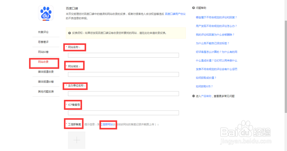This screenshot has height=151, width=287.
Task: Select 网站收录 in the sidebar
Action: pos(43,62)
